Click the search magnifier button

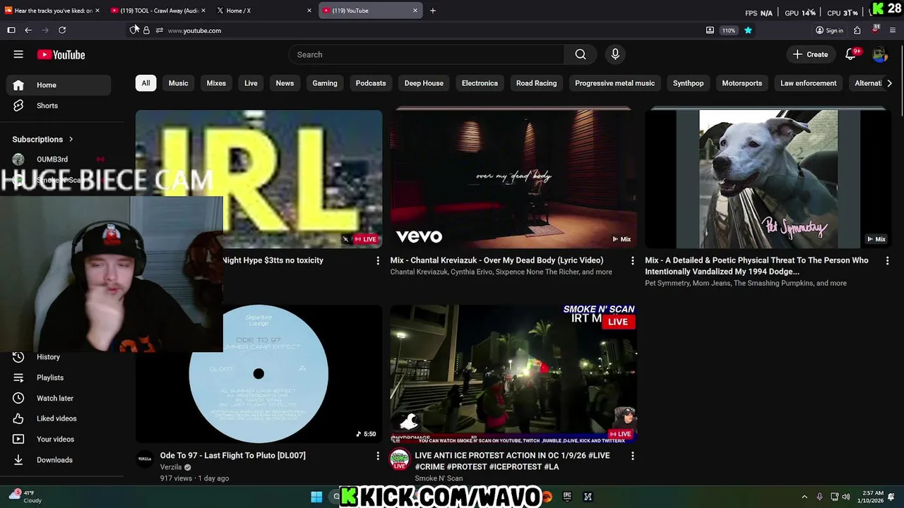(581, 54)
